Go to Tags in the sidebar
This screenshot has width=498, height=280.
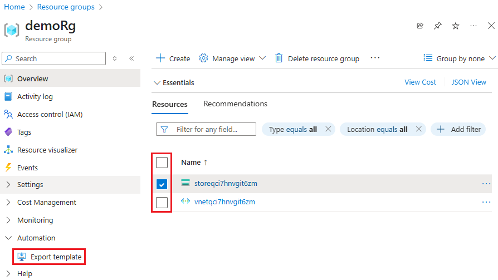pos(24,132)
